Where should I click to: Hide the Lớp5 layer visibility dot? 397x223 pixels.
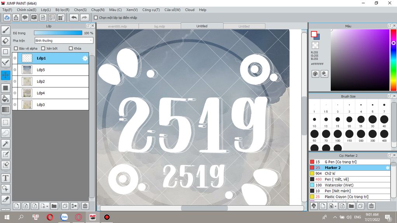click(15, 70)
